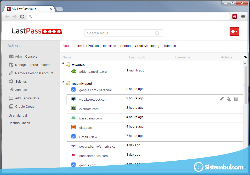
Task: Click the favorites folder icon
Action: coord(68,64)
